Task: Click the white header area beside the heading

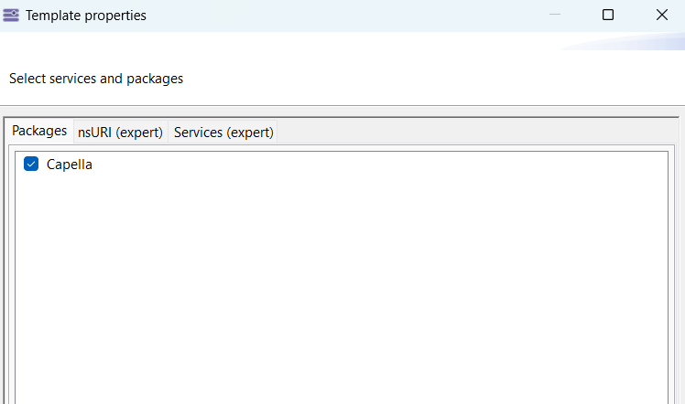Action: (412, 79)
